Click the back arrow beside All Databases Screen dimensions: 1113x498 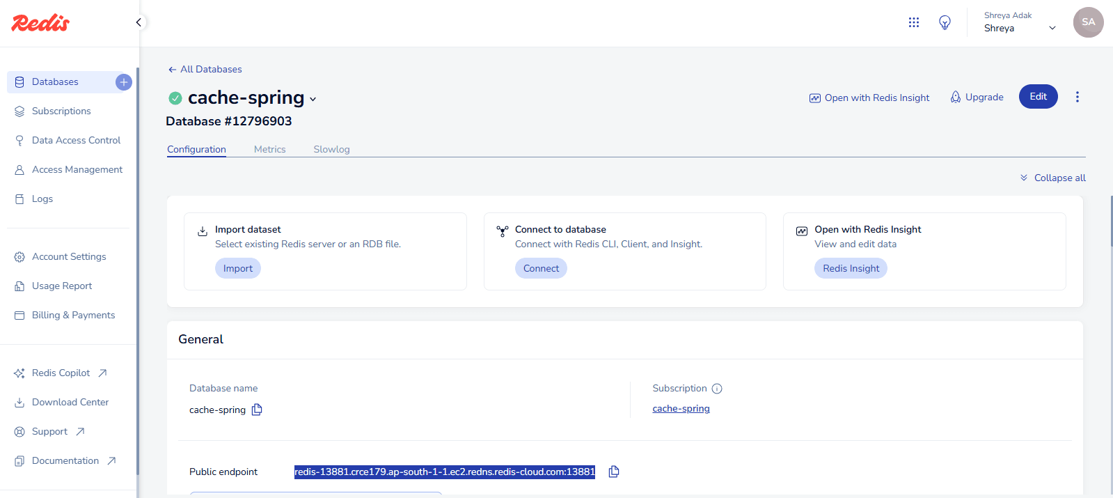click(172, 70)
